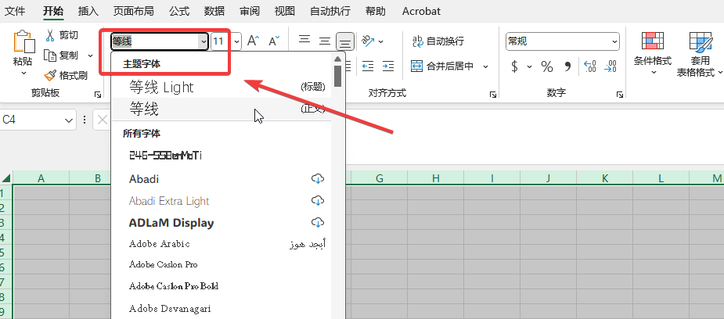Click the Select All corner triangle
The image size is (724, 319).
tap(6, 179)
